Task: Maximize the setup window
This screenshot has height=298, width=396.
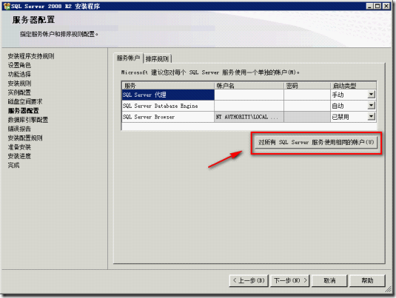Action: click(377, 6)
